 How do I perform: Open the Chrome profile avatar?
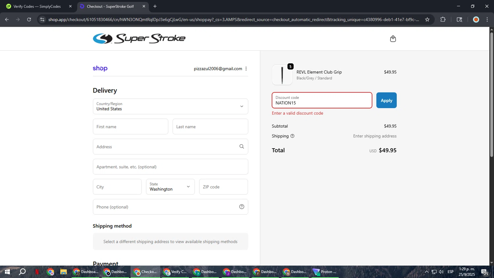(x=476, y=19)
